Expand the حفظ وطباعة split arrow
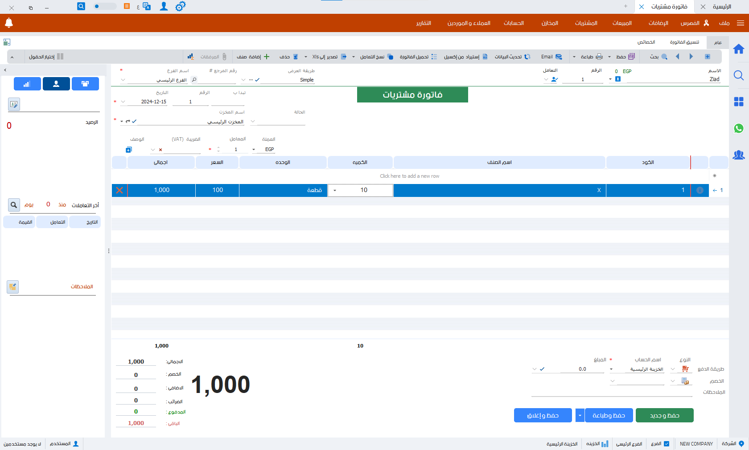 click(580, 415)
